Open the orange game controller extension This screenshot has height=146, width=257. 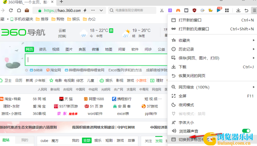(x=178, y=10)
